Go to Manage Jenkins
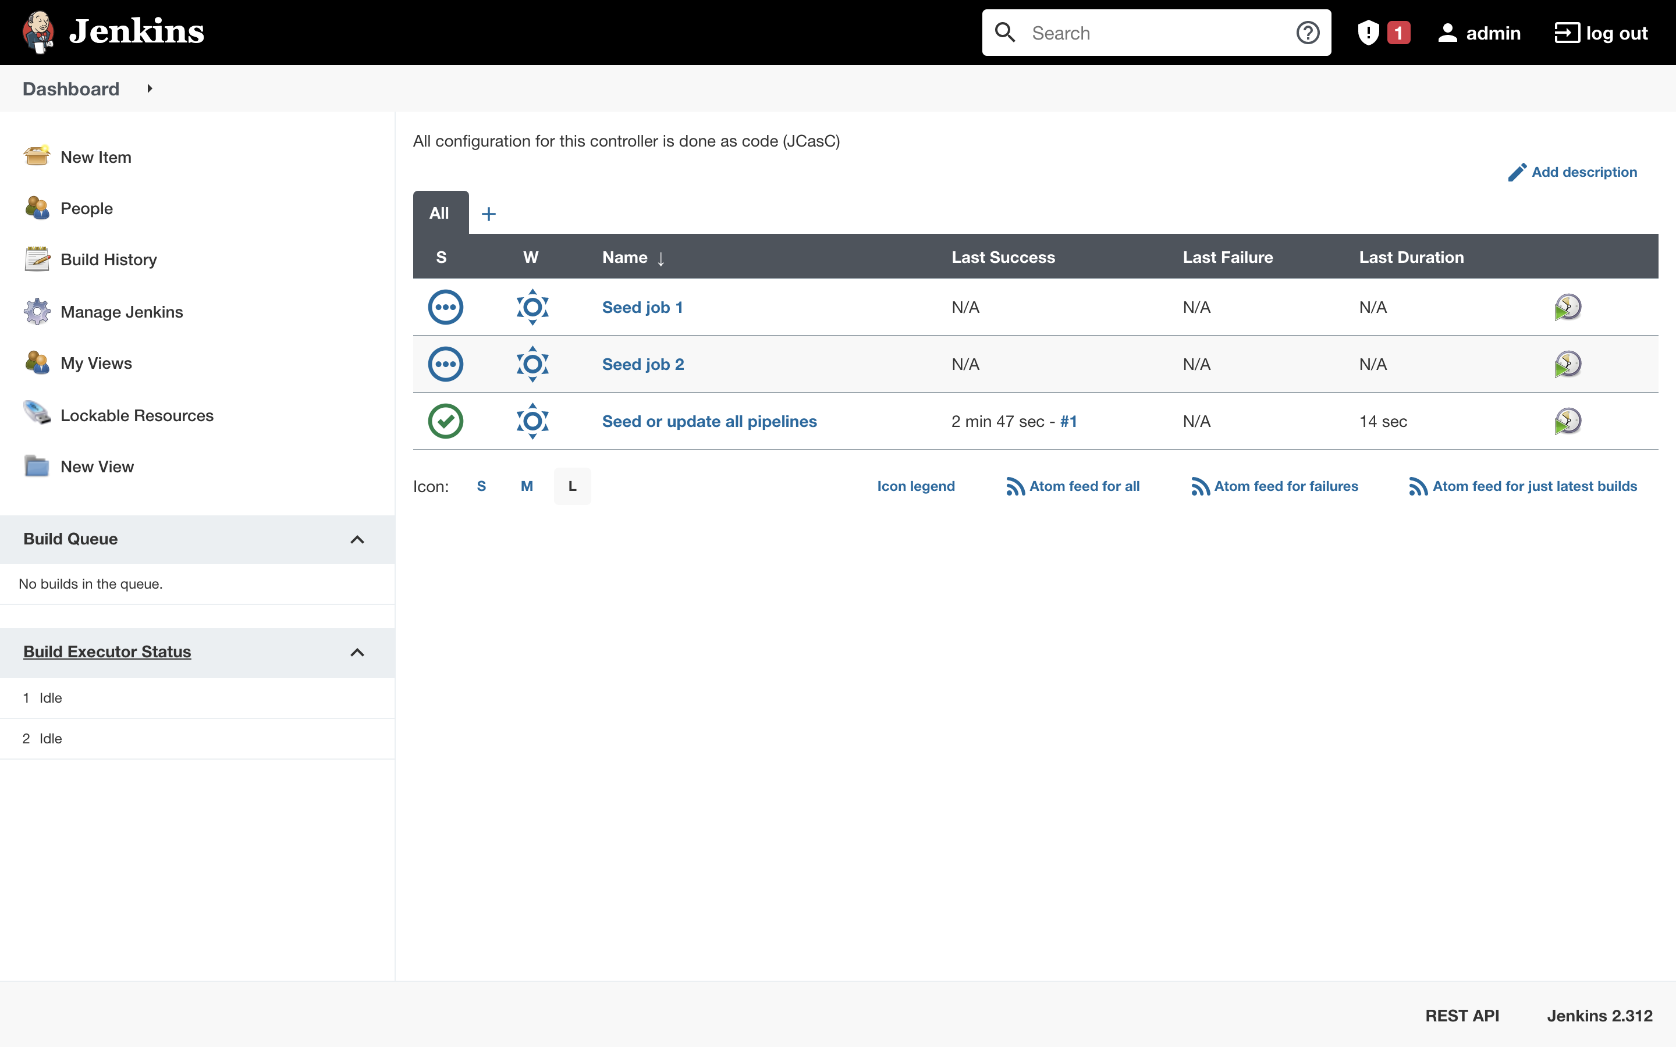Screen dimensions: 1676x1047 (122, 312)
